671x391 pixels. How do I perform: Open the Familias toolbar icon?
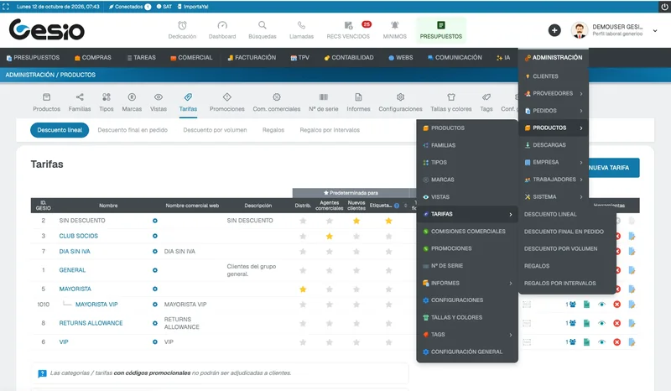pyautogui.click(x=80, y=97)
